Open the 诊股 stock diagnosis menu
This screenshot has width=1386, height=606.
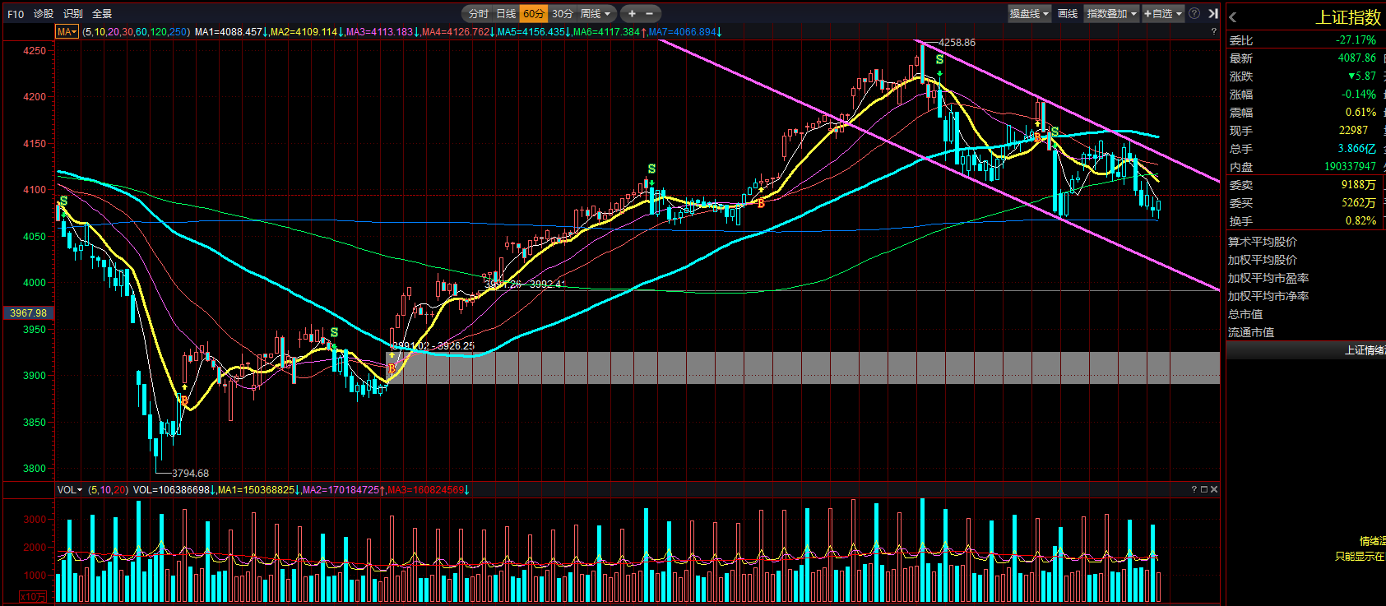(44, 14)
